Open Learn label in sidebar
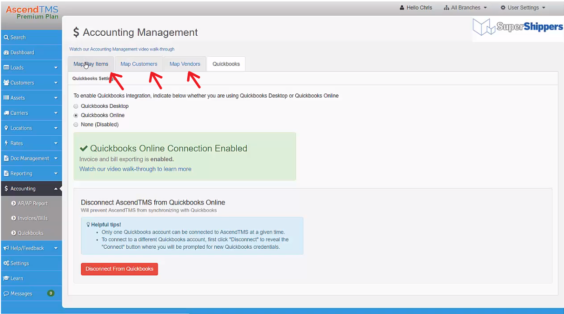 17,278
